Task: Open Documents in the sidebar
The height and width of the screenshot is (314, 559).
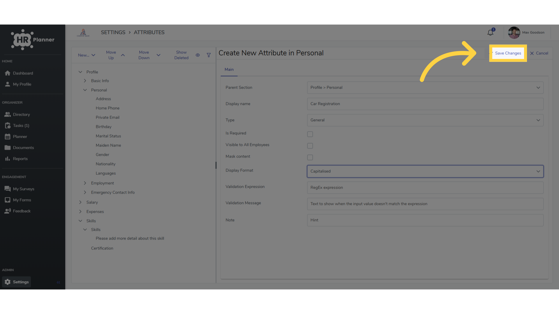Action: 19,147
